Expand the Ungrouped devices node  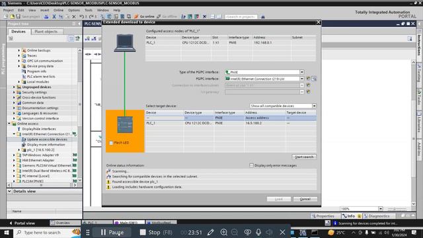point(14,87)
